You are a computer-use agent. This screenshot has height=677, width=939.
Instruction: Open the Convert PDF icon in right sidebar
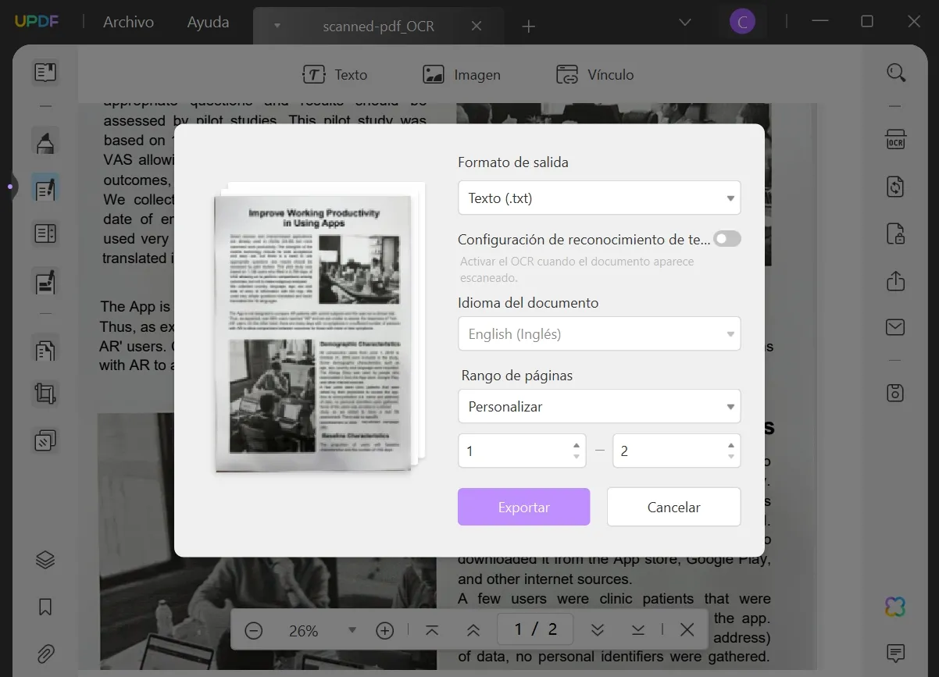[895, 187]
